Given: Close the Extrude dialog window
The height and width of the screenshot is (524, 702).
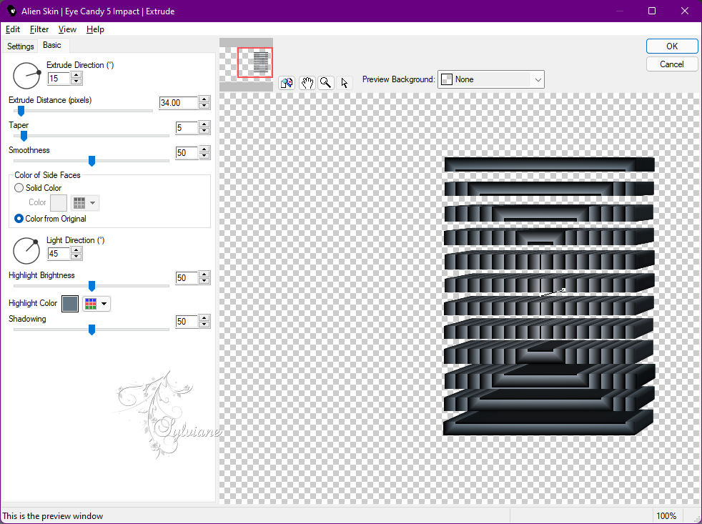Looking at the screenshot, I should coord(685,11).
